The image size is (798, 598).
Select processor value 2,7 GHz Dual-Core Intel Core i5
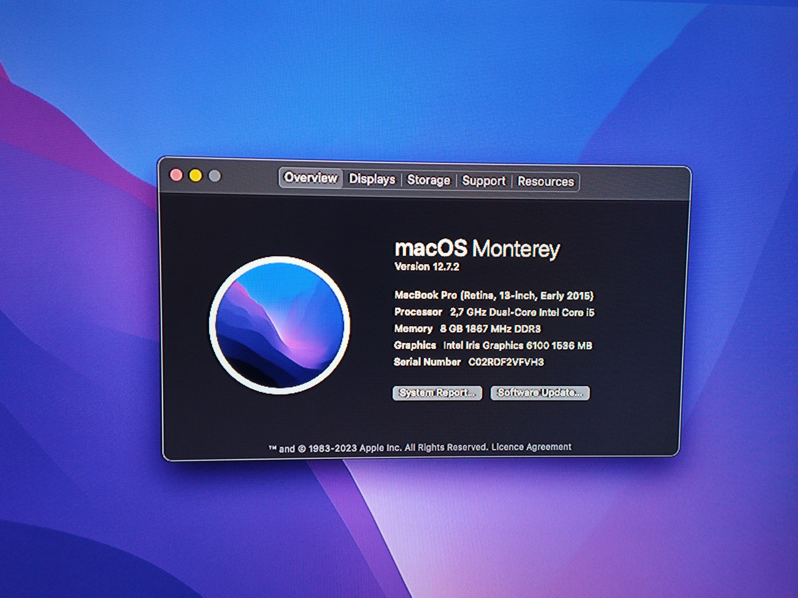point(522,312)
